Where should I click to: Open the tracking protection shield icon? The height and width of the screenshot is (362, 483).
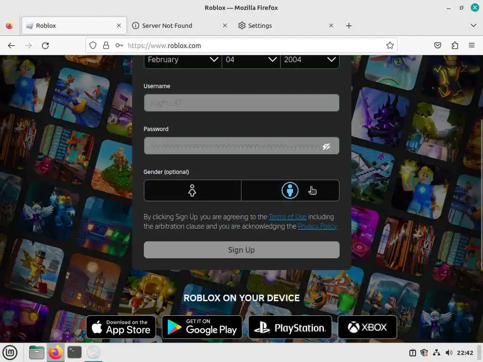click(93, 46)
